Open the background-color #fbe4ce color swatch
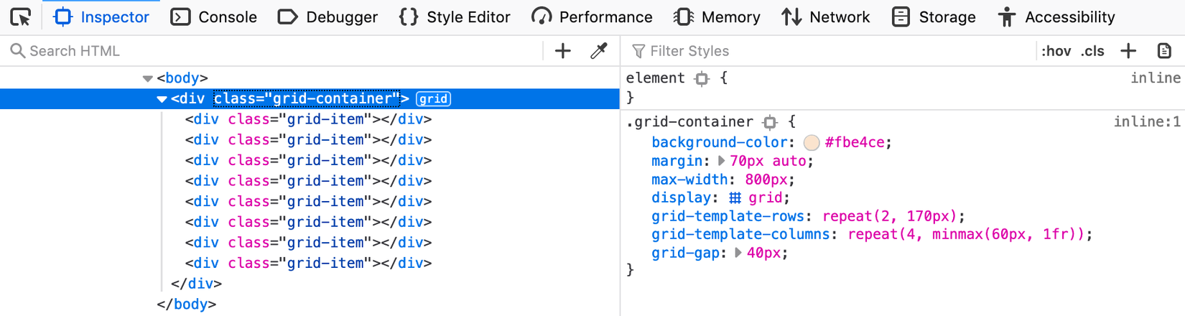 pyautogui.click(x=812, y=143)
